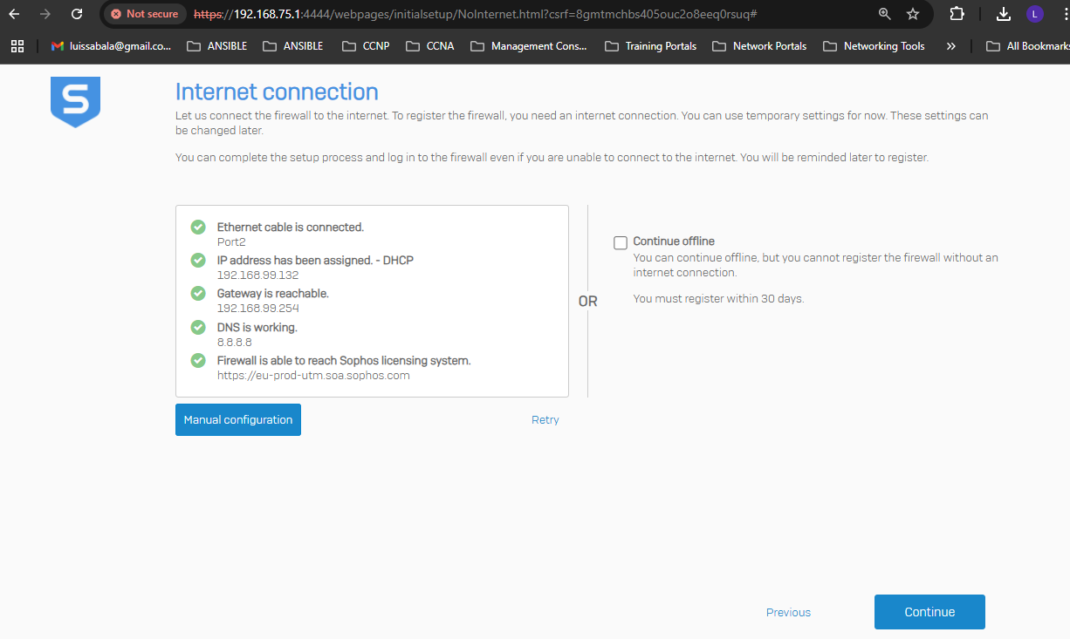This screenshot has width=1070, height=639.
Task: Open the Chrome apps grid icon
Action: [x=17, y=46]
